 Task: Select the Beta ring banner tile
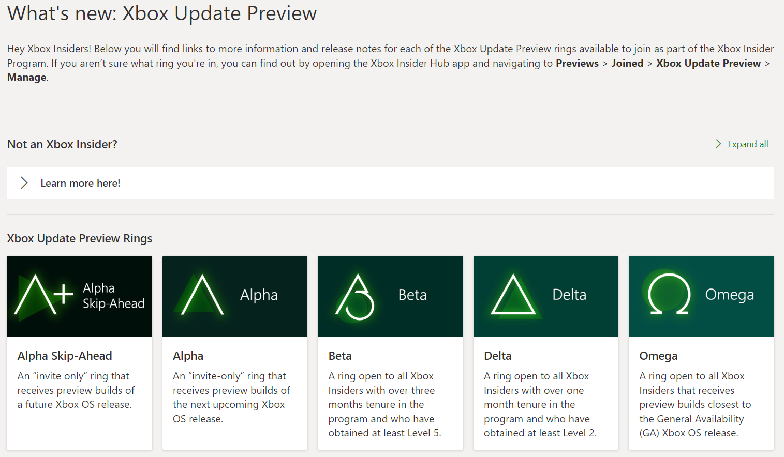(x=390, y=296)
